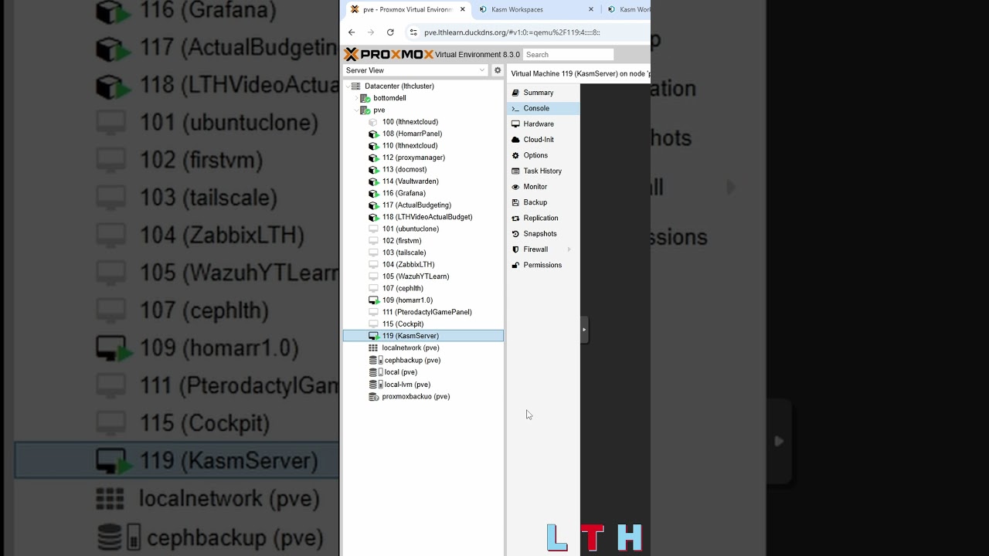Click the Permissions unlock icon
989x556 pixels.
pos(515,265)
